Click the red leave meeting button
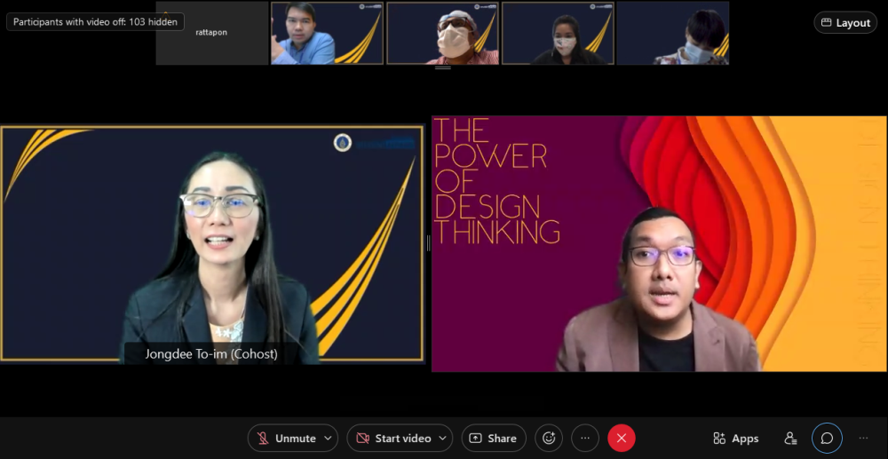888x459 pixels. [622, 438]
